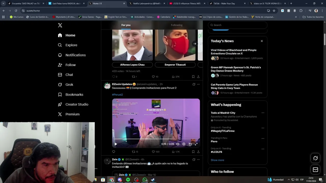
Task: Share the poll post
Action: coord(198,77)
